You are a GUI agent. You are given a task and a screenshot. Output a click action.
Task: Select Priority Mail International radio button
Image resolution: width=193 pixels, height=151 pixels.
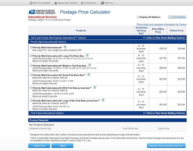tap(31, 48)
